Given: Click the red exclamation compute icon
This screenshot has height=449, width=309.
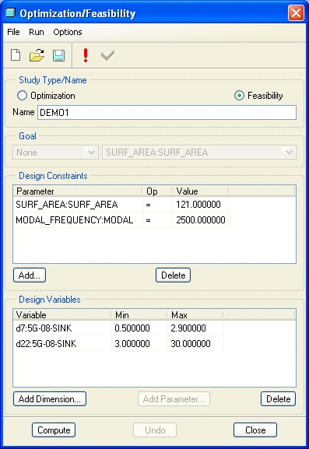Looking at the screenshot, I should (x=86, y=55).
